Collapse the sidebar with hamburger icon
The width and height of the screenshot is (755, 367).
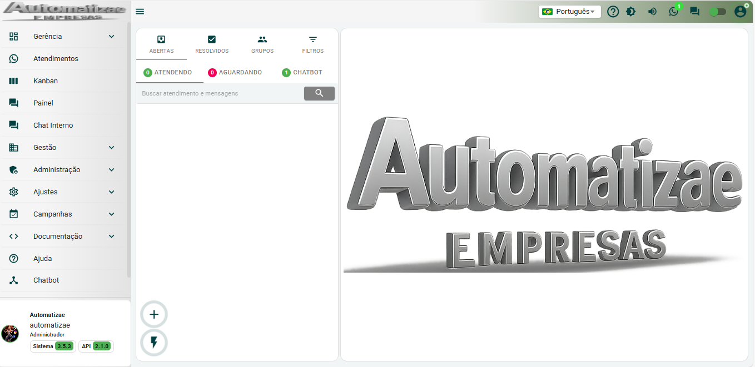pyautogui.click(x=140, y=11)
